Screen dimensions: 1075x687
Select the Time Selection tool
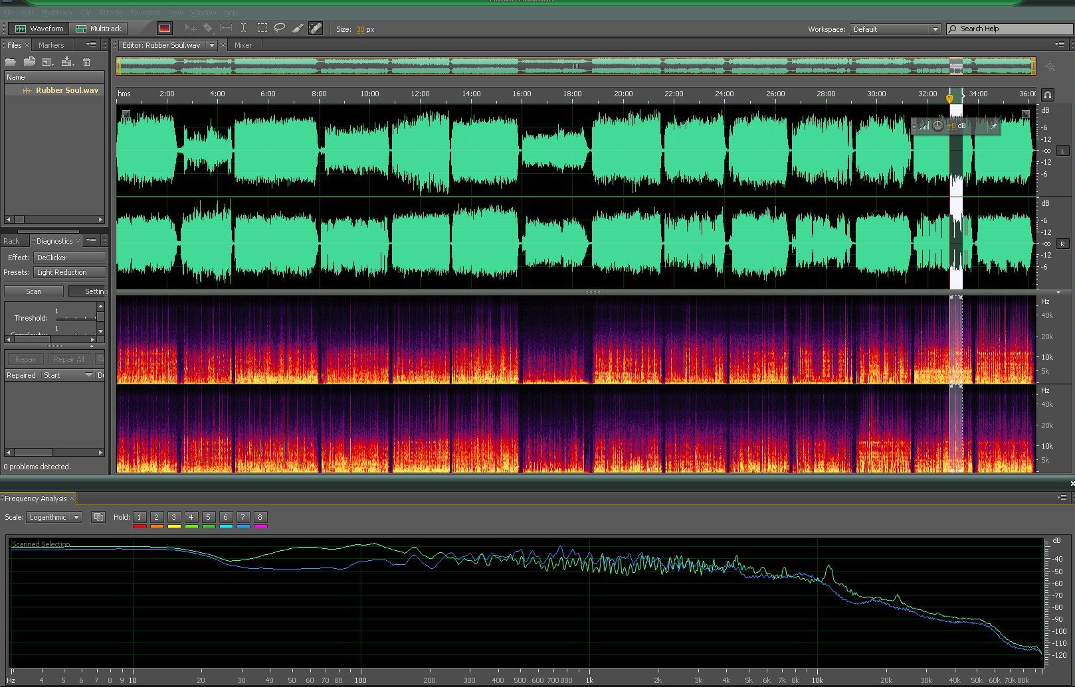tap(243, 29)
